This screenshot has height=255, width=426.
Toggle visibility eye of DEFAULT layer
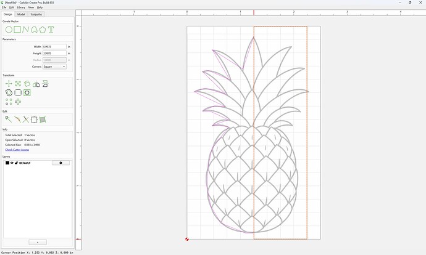tap(12, 163)
